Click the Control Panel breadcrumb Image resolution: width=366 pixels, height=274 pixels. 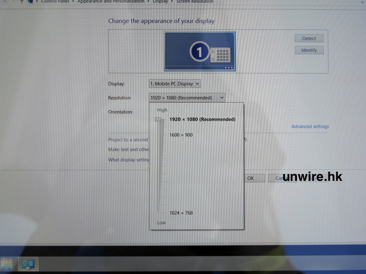[55, 1]
